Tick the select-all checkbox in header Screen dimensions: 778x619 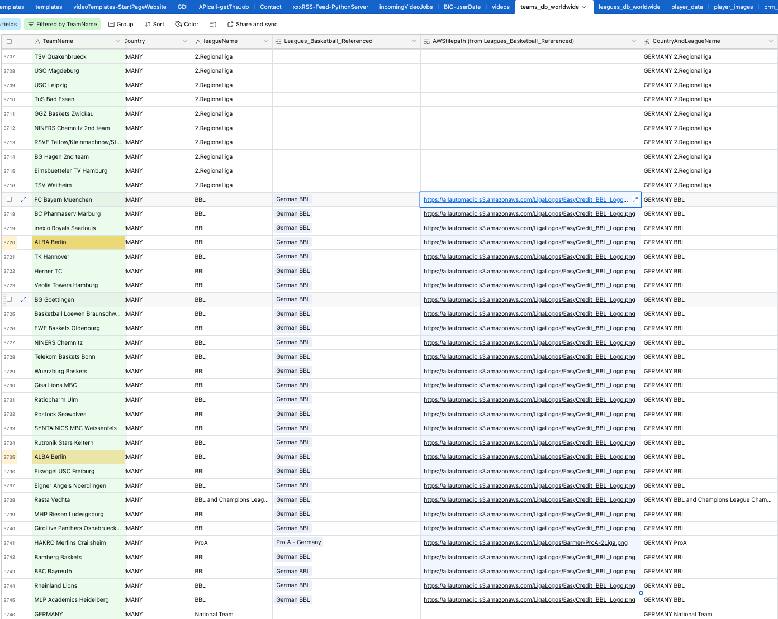point(9,41)
